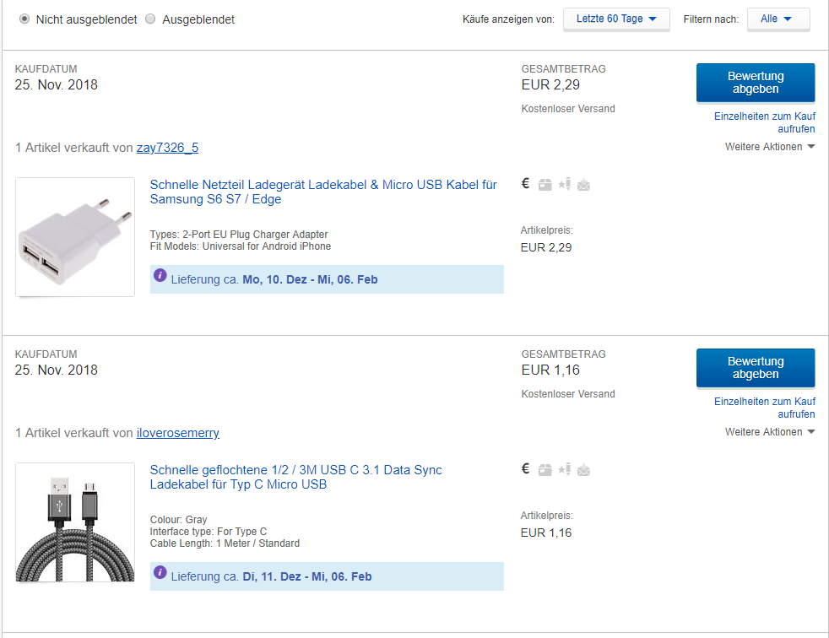
Task: Open seller profile zay7326_5
Action: click(167, 148)
